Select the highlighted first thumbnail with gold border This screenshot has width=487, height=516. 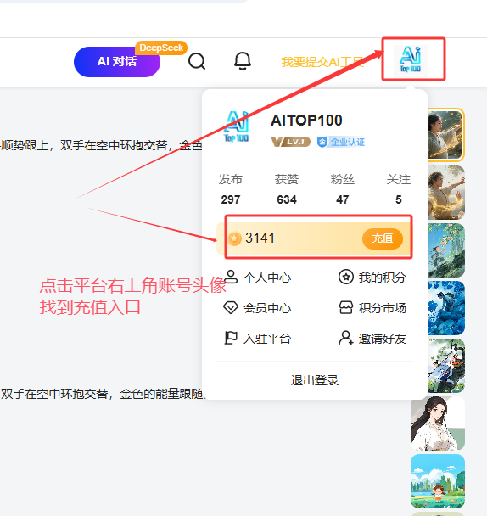446,135
